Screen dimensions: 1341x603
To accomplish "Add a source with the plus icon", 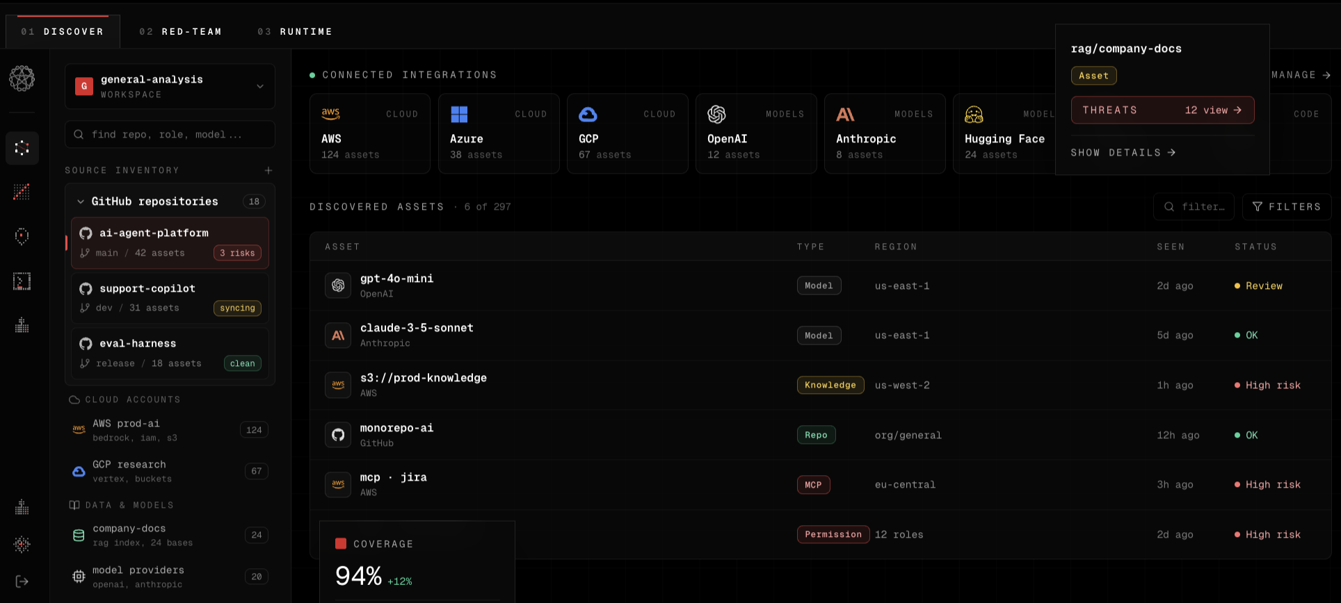I will click(268, 170).
